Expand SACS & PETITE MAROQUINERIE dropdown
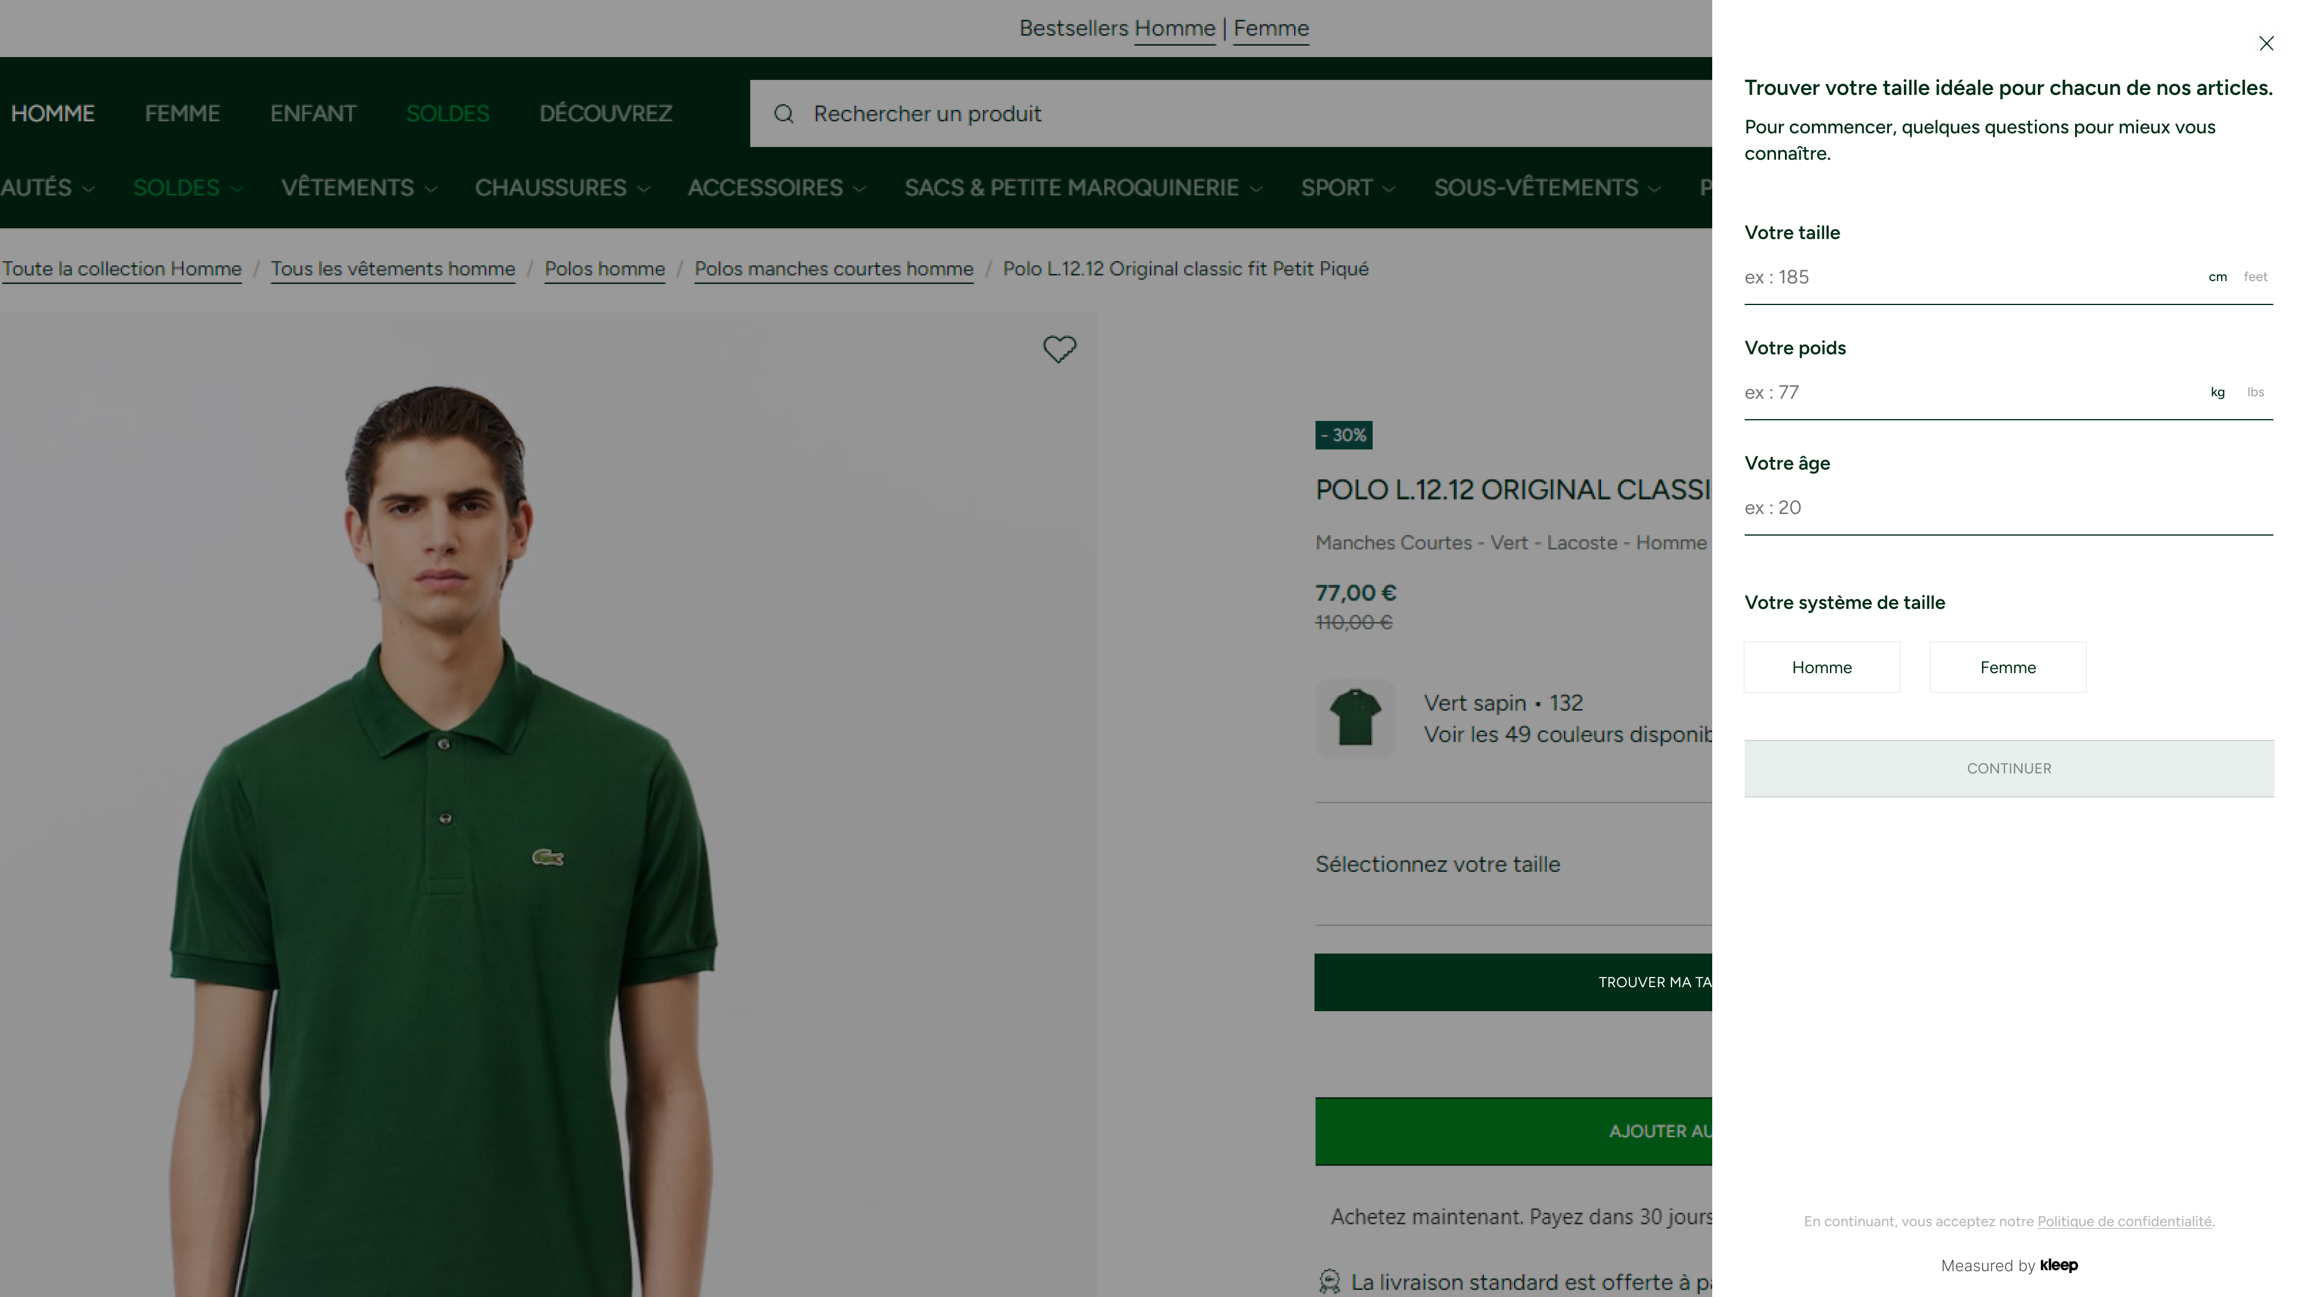The width and height of the screenshot is (2307, 1297). point(1084,188)
